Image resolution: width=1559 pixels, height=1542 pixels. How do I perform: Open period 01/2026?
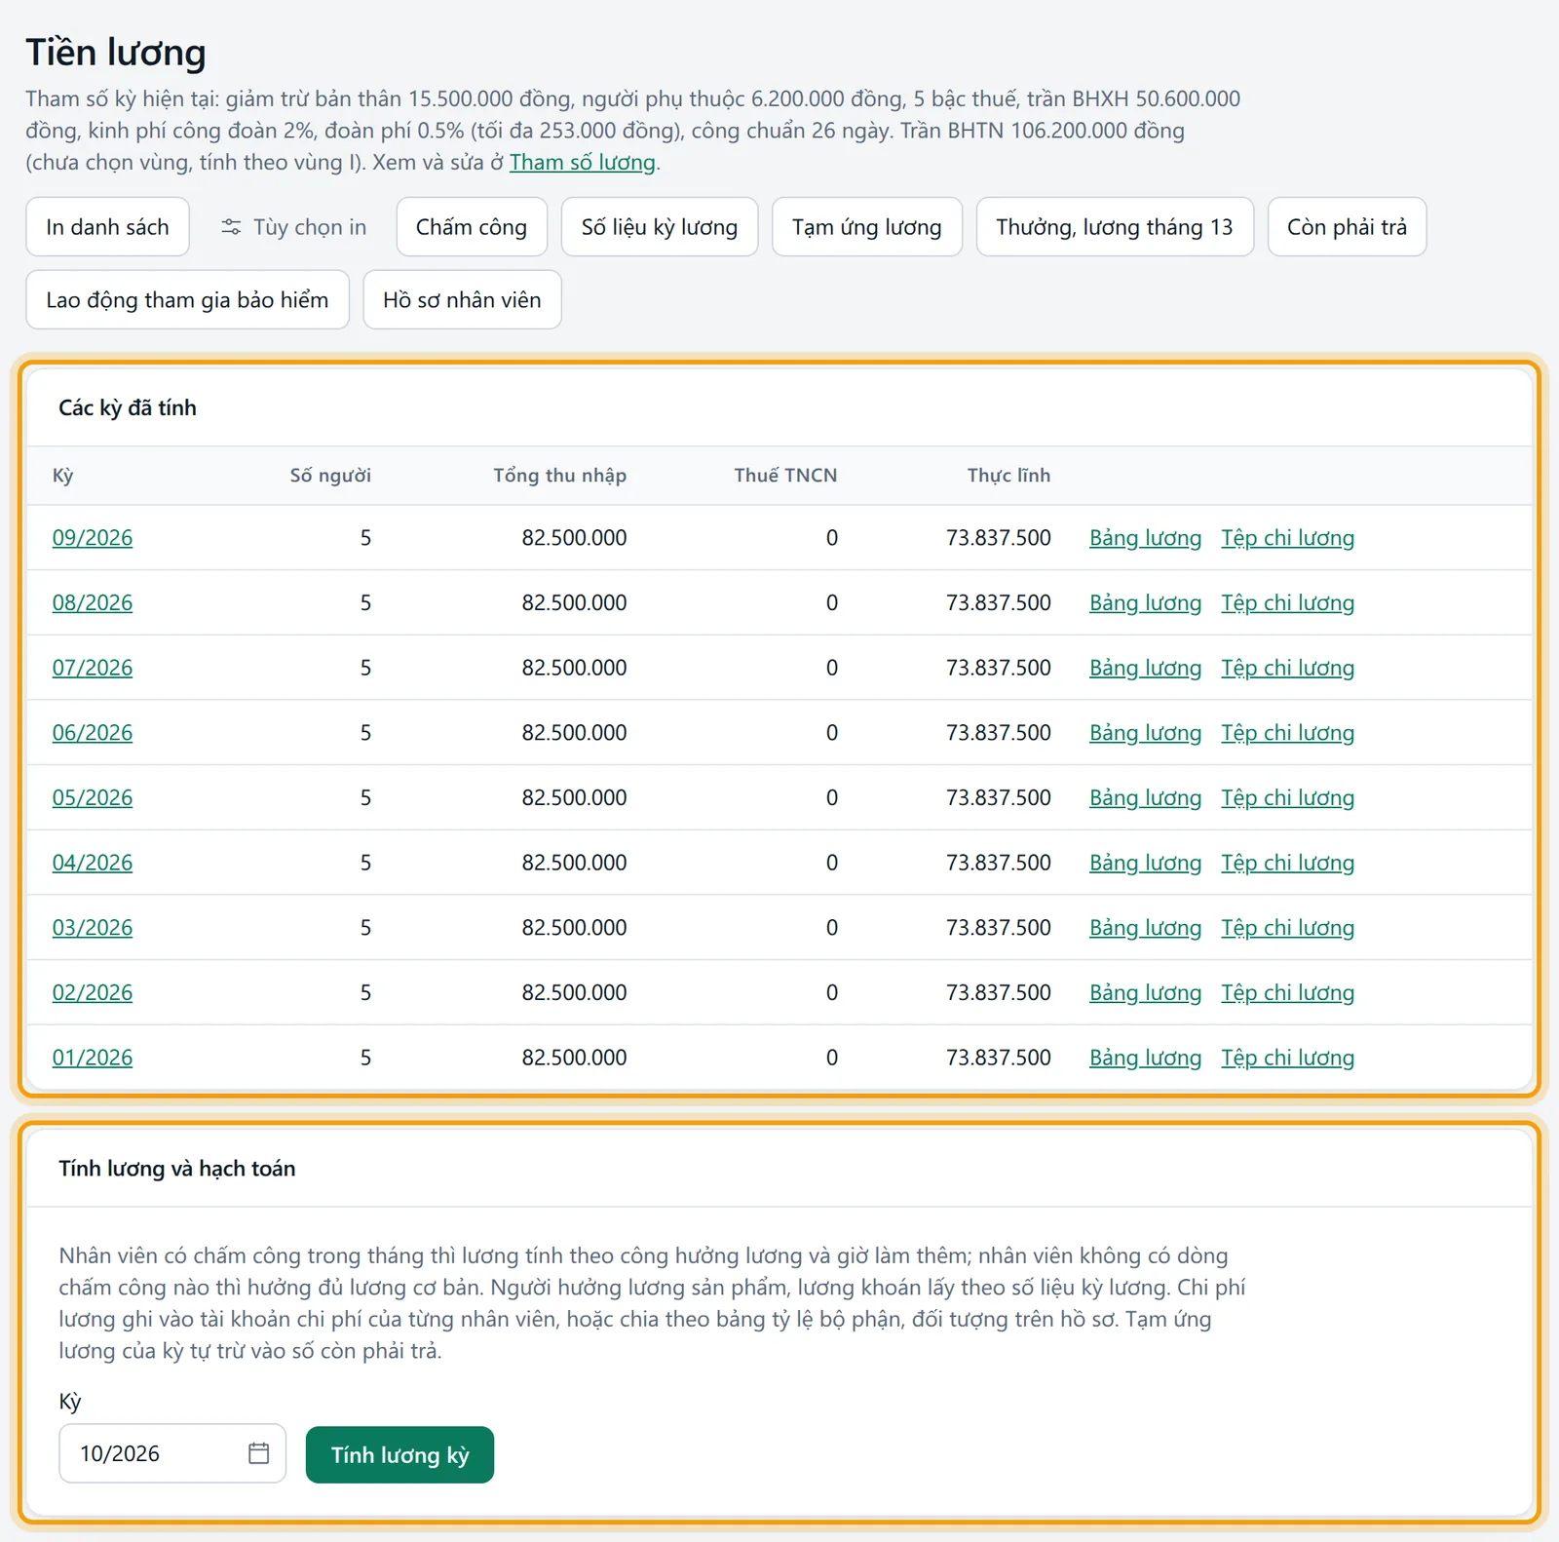point(93,1058)
